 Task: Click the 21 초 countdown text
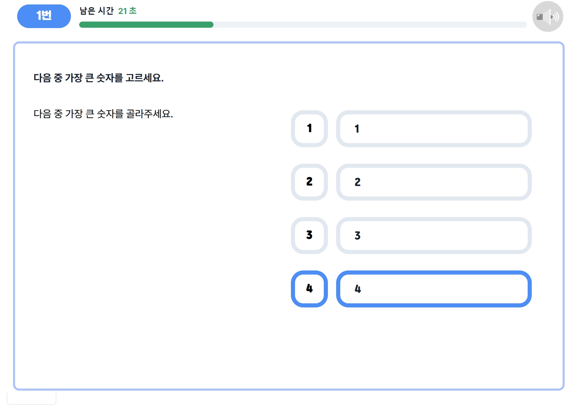coord(127,11)
